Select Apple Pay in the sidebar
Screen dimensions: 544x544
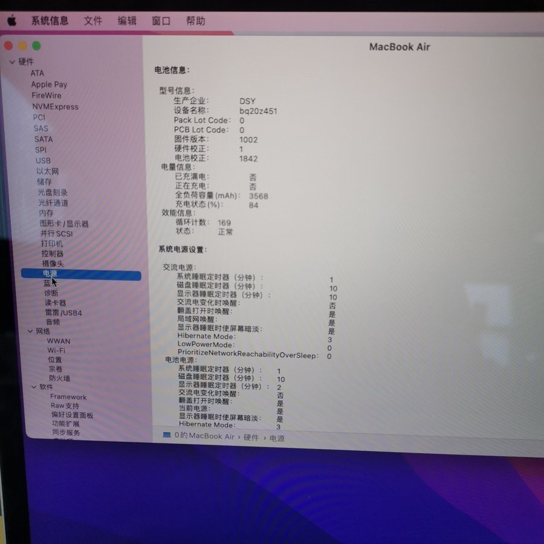tap(49, 84)
